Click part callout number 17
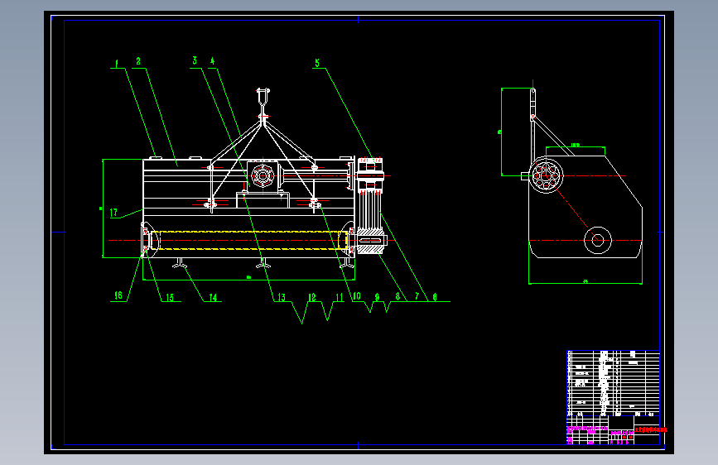 point(114,213)
